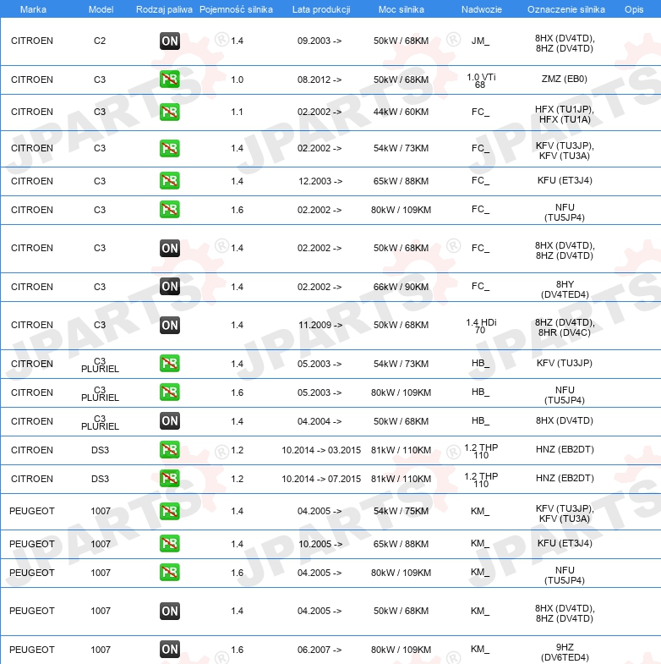Click the ON icon in the C3 Pluriel 04.2004 row
Image resolution: width=661 pixels, height=664 pixels.
pos(170,421)
